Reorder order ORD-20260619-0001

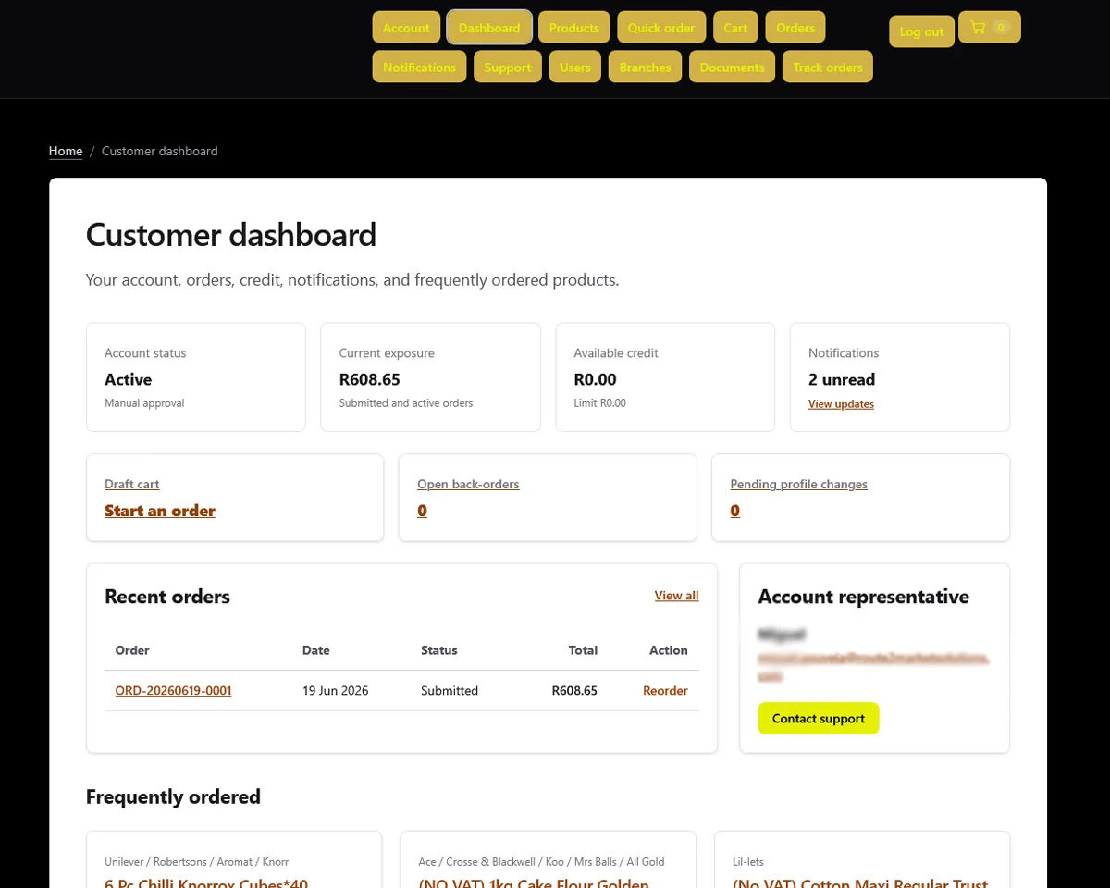point(665,691)
